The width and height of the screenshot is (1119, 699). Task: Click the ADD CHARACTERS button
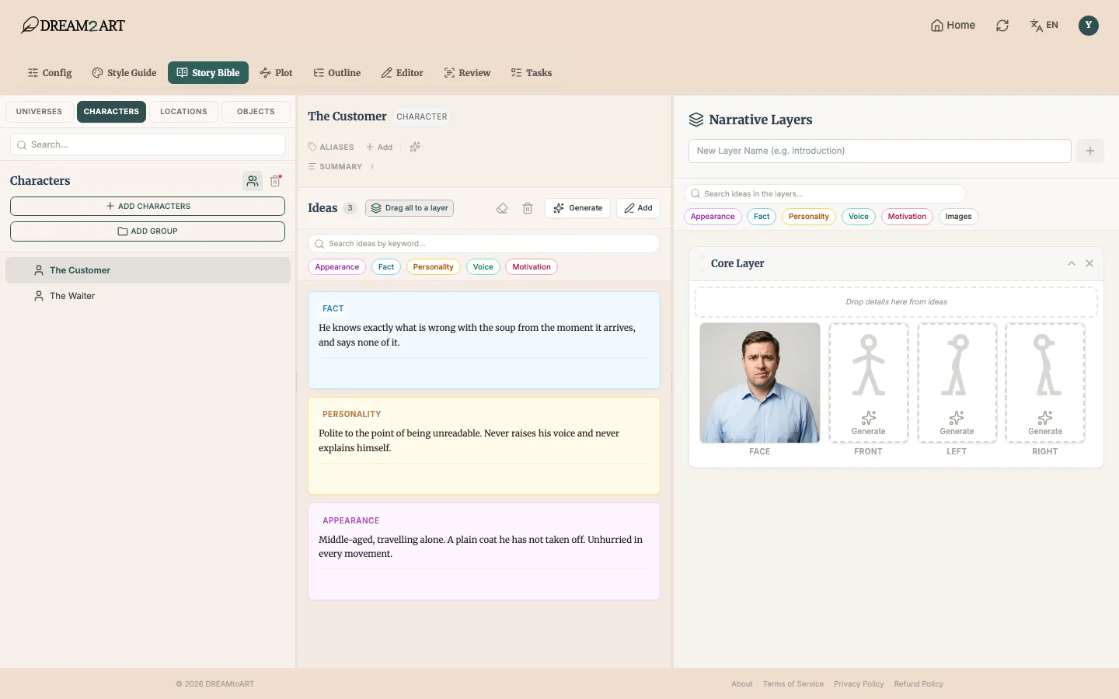148,207
